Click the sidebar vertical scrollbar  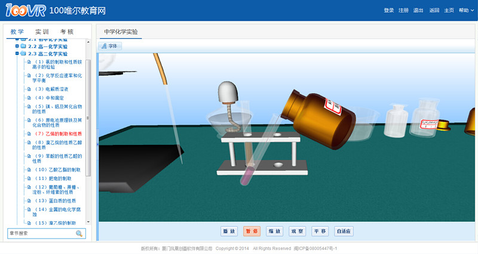tap(88, 119)
